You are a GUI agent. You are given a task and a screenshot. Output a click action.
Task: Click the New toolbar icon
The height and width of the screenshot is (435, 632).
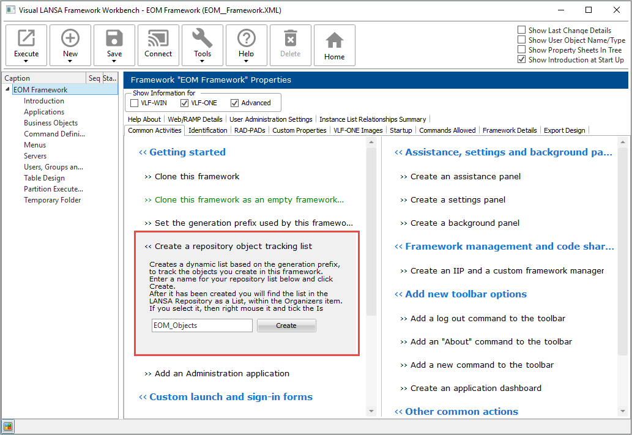70,39
